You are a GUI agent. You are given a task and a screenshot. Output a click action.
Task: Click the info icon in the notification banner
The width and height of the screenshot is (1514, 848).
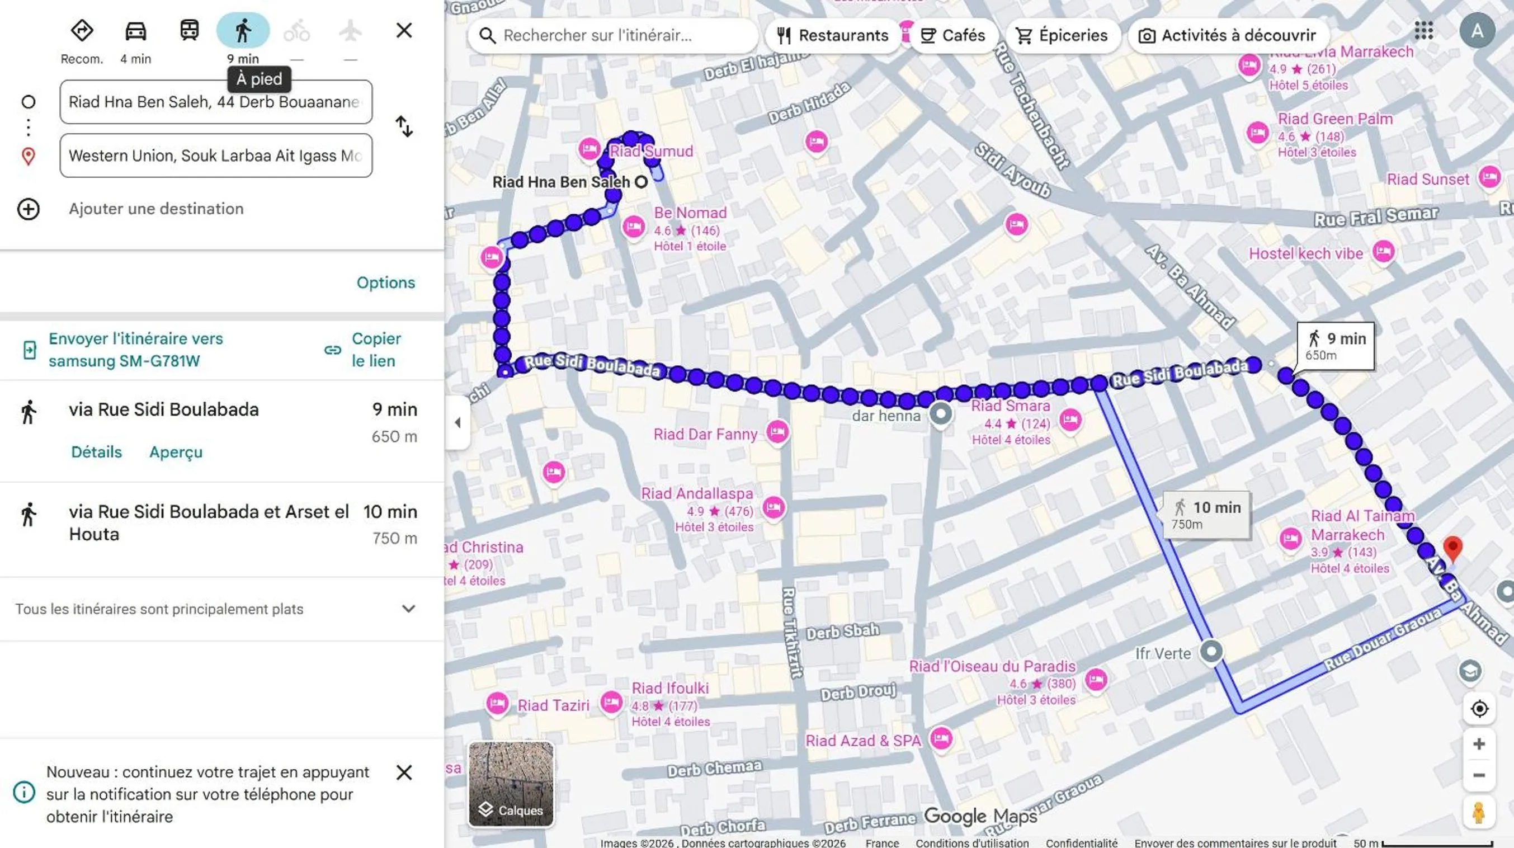tap(24, 793)
